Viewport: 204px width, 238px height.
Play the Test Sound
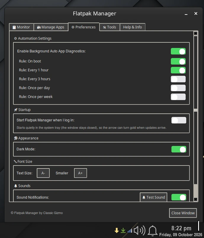[x=153, y=197]
